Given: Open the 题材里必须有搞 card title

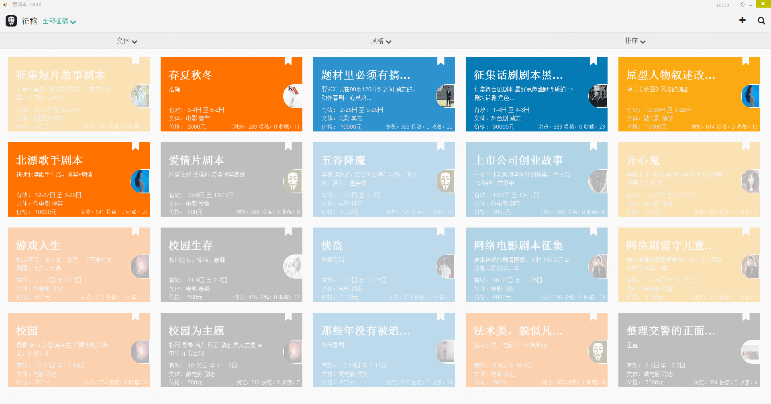Looking at the screenshot, I should tap(365, 75).
